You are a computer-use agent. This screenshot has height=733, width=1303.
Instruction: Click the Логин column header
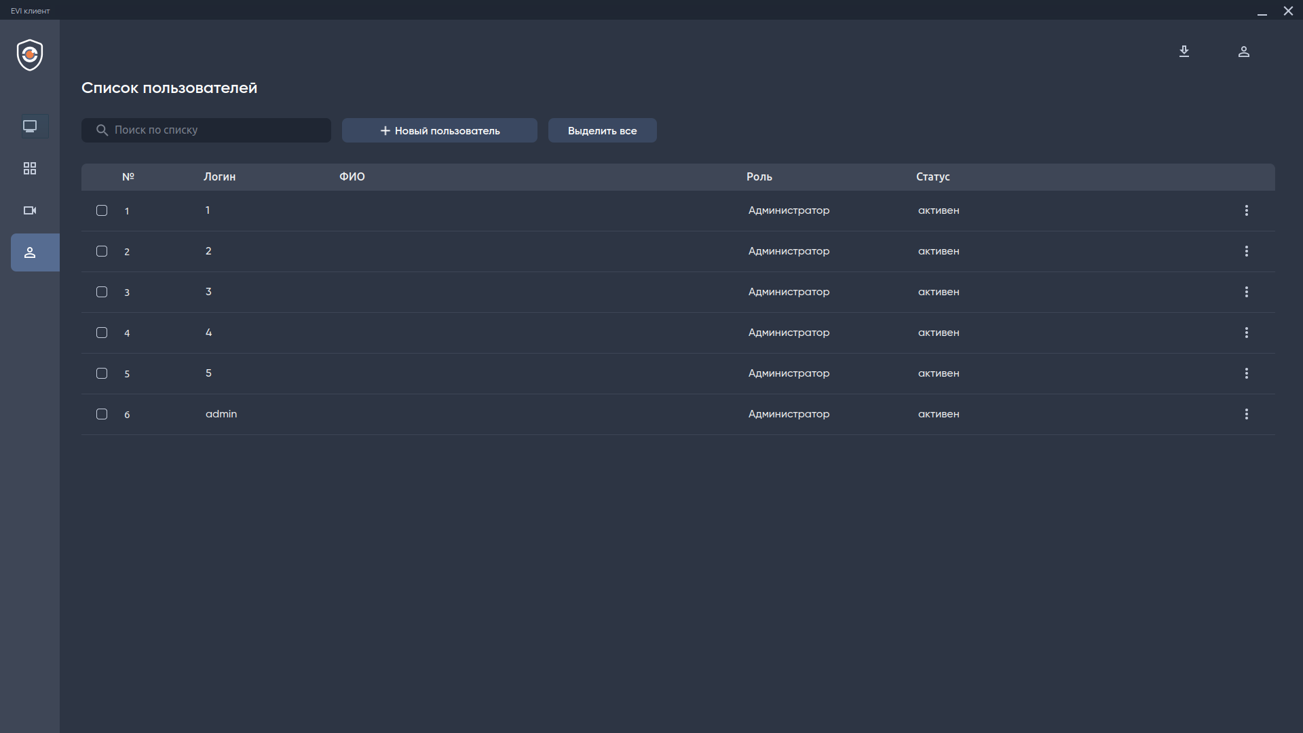click(x=219, y=176)
